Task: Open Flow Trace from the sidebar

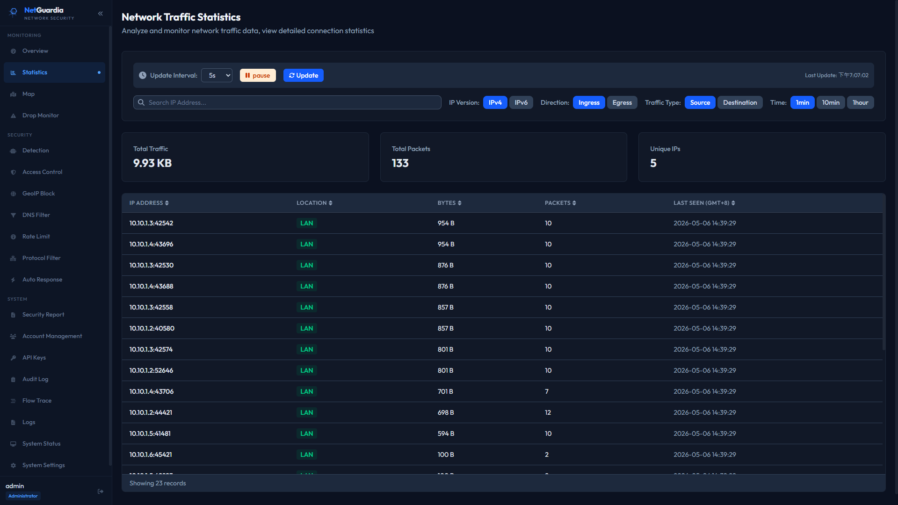Action: [x=54, y=401]
